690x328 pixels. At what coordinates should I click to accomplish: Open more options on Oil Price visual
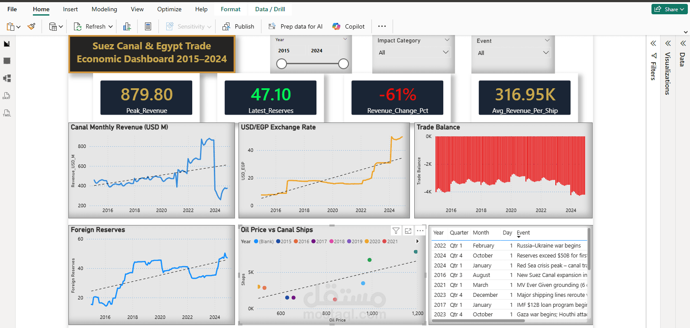tap(420, 231)
